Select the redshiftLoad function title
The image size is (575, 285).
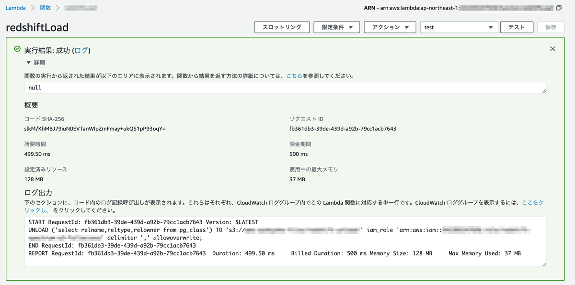click(37, 27)
